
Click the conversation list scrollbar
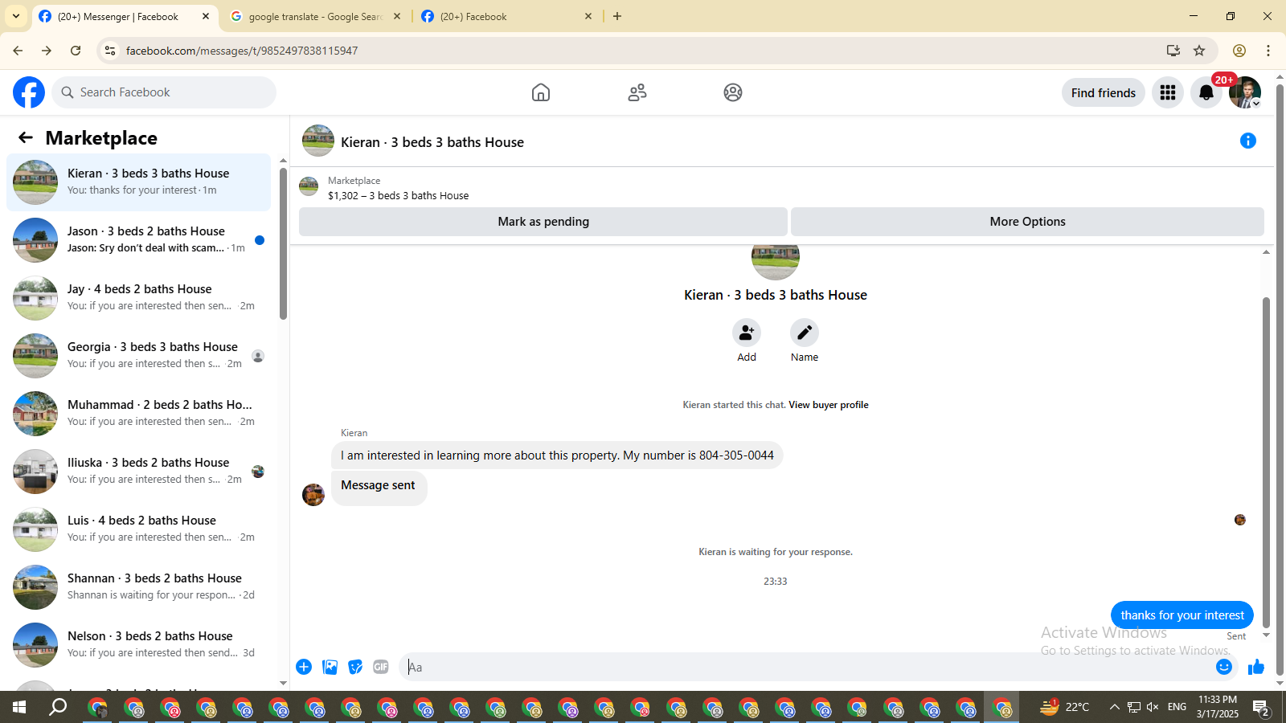283,243
